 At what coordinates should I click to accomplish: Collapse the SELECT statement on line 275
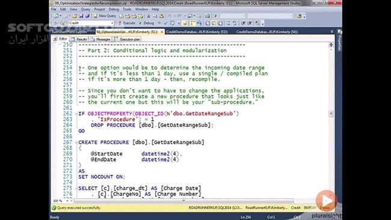click(76, 188)
